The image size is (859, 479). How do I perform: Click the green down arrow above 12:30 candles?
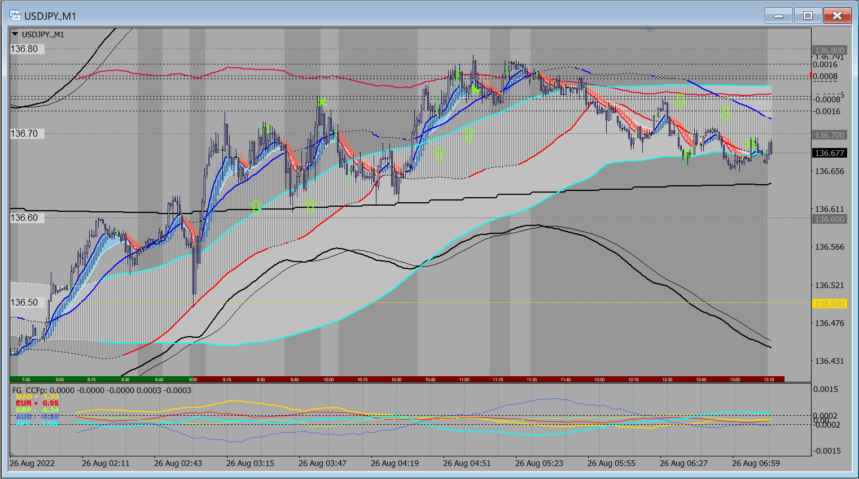click(x=680, y=101)
